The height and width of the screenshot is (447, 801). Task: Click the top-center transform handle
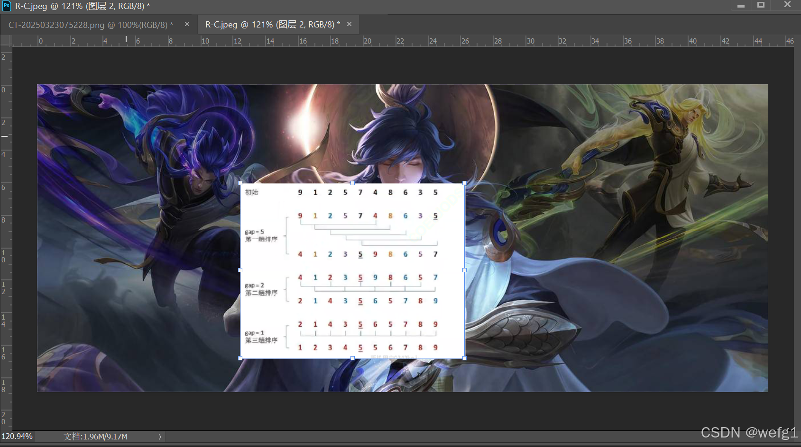pyautogui.click(x=352, y=183)
